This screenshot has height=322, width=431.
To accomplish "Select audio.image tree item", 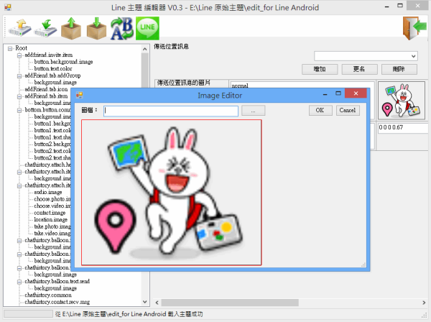I will [48, 192].
